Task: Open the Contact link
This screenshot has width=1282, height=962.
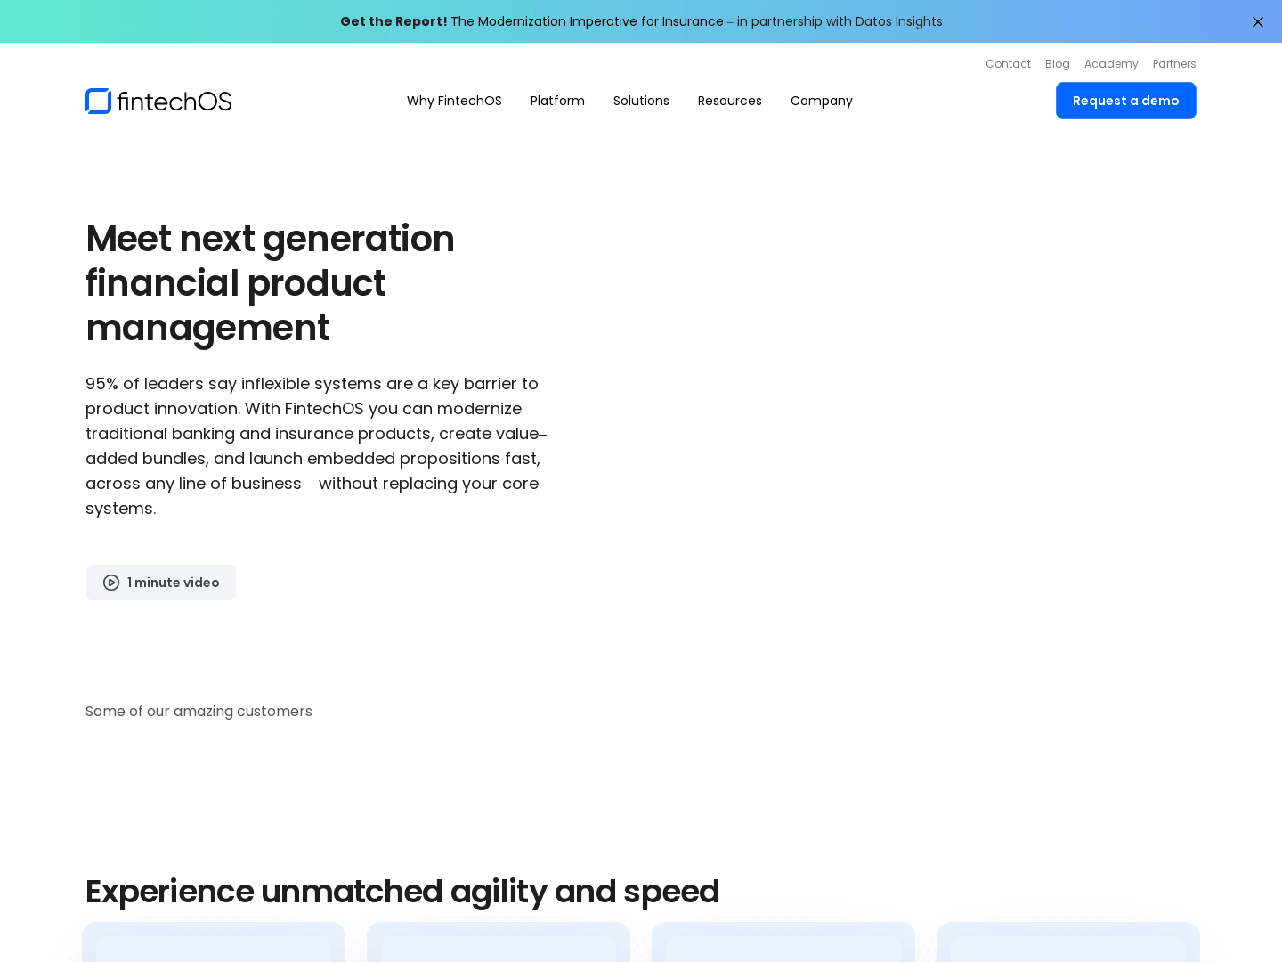Action: pos(1008,64)
